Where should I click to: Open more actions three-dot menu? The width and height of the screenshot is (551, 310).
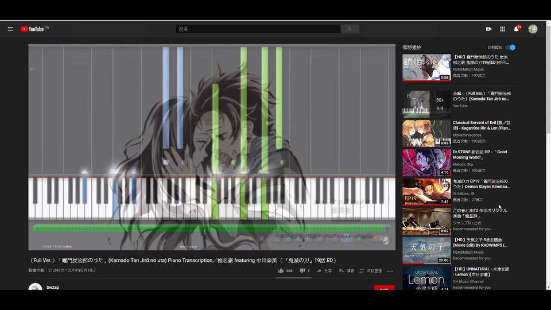[390, 271]
